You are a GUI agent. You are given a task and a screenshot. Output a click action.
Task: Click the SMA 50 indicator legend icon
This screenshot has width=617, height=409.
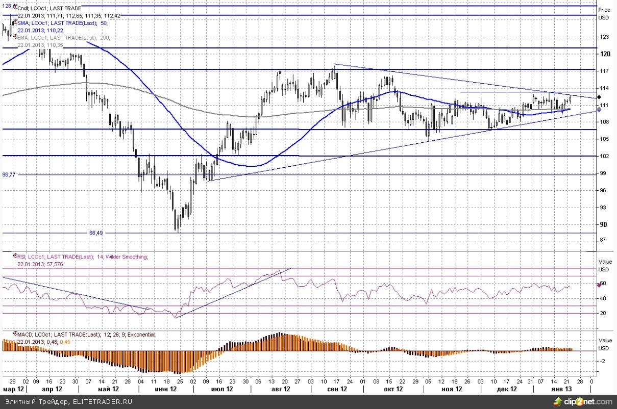coord(15,22)
